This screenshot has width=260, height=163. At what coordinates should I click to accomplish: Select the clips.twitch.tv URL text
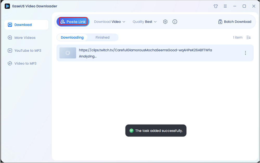pyautogui.click(x=145, y=50)
